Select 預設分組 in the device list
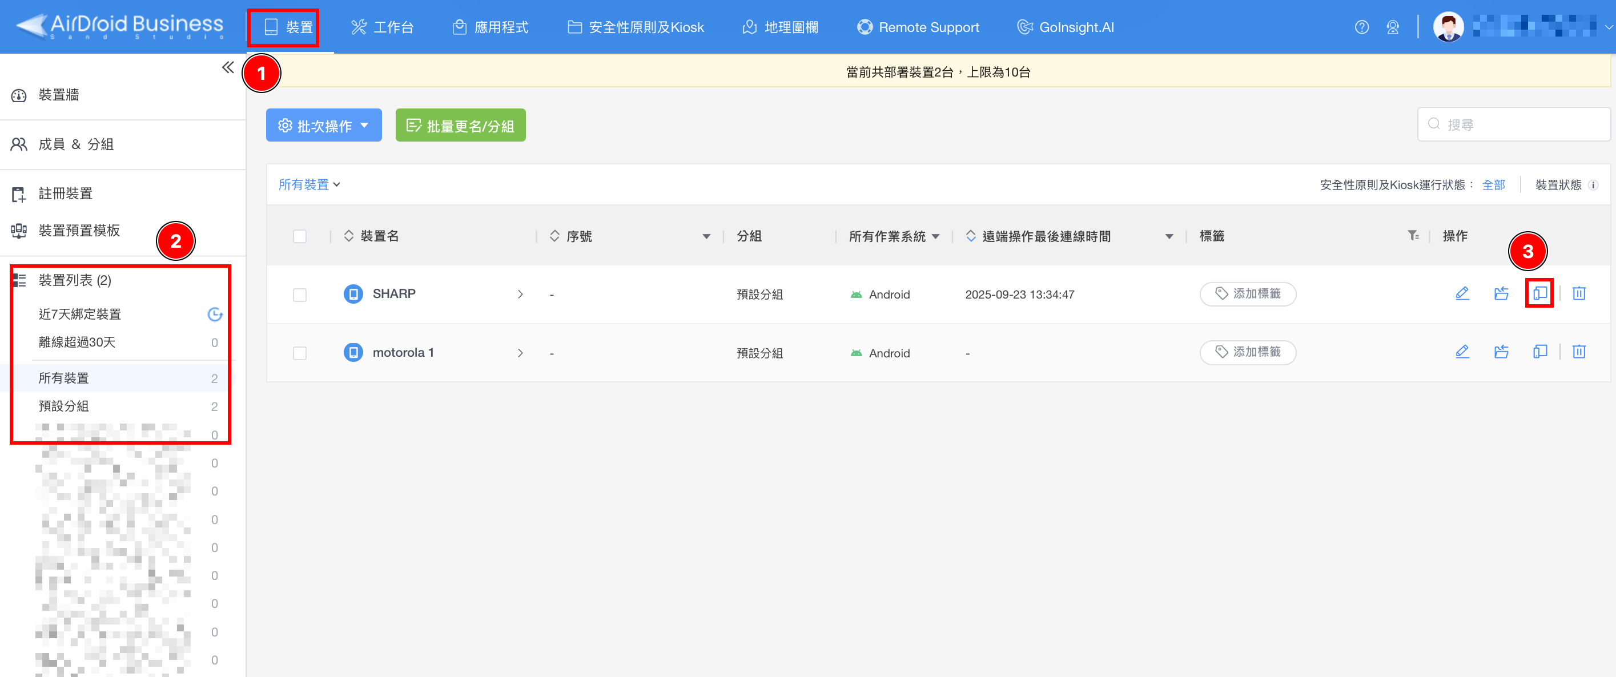1616x677 pixels. (64, 406)
